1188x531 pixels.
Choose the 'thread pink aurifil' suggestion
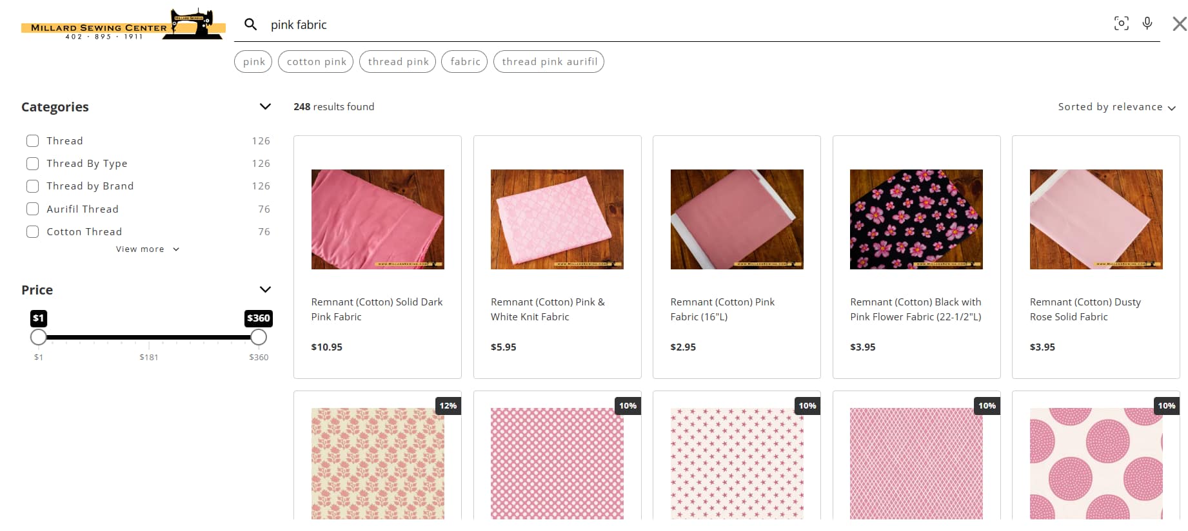[x=549, y=62]
